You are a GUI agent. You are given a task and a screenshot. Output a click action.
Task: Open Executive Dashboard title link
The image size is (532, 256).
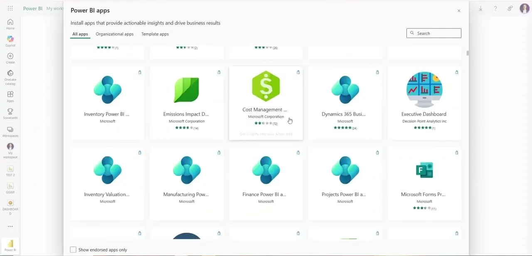click(424, 114)
